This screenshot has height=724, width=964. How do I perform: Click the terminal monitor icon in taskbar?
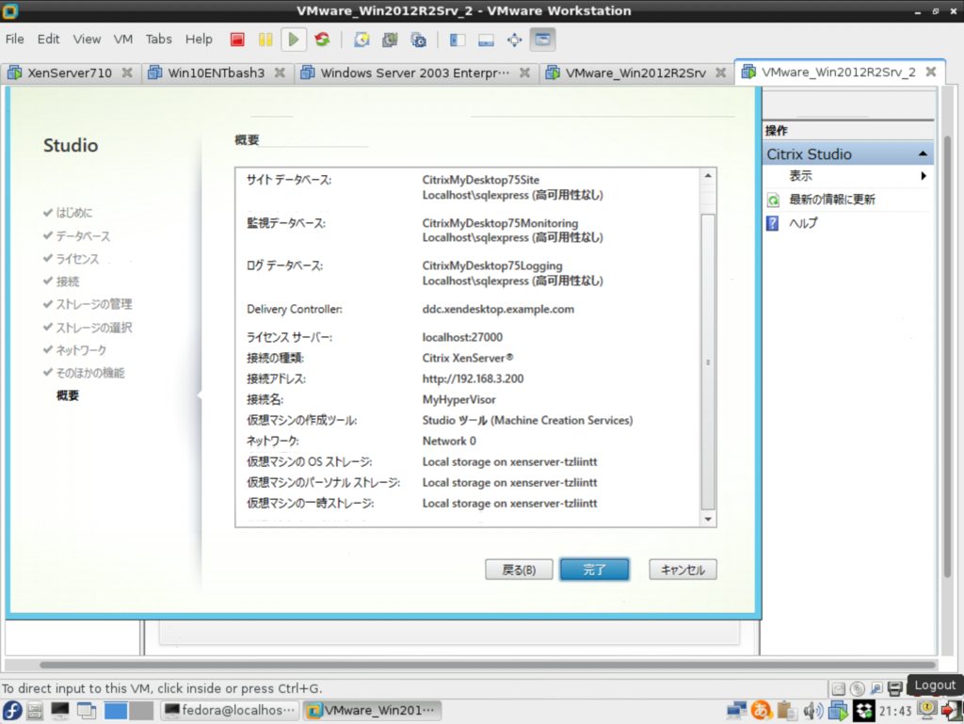click(60, 711)
